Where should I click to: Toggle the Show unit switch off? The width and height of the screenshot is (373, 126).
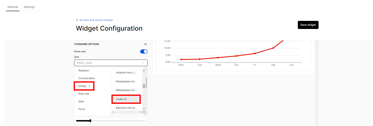(144, 51)
